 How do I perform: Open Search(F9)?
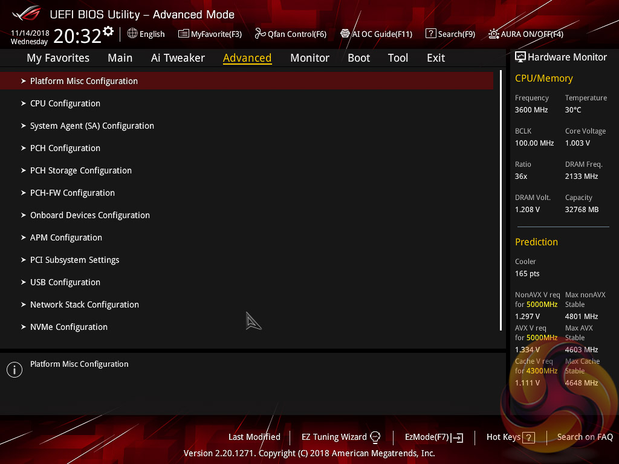pos(450,34)
